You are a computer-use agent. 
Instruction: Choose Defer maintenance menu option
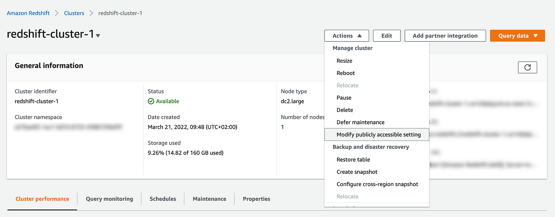pos(360,122)
